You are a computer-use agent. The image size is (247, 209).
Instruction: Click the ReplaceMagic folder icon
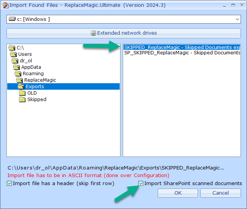tap(19, 80)
